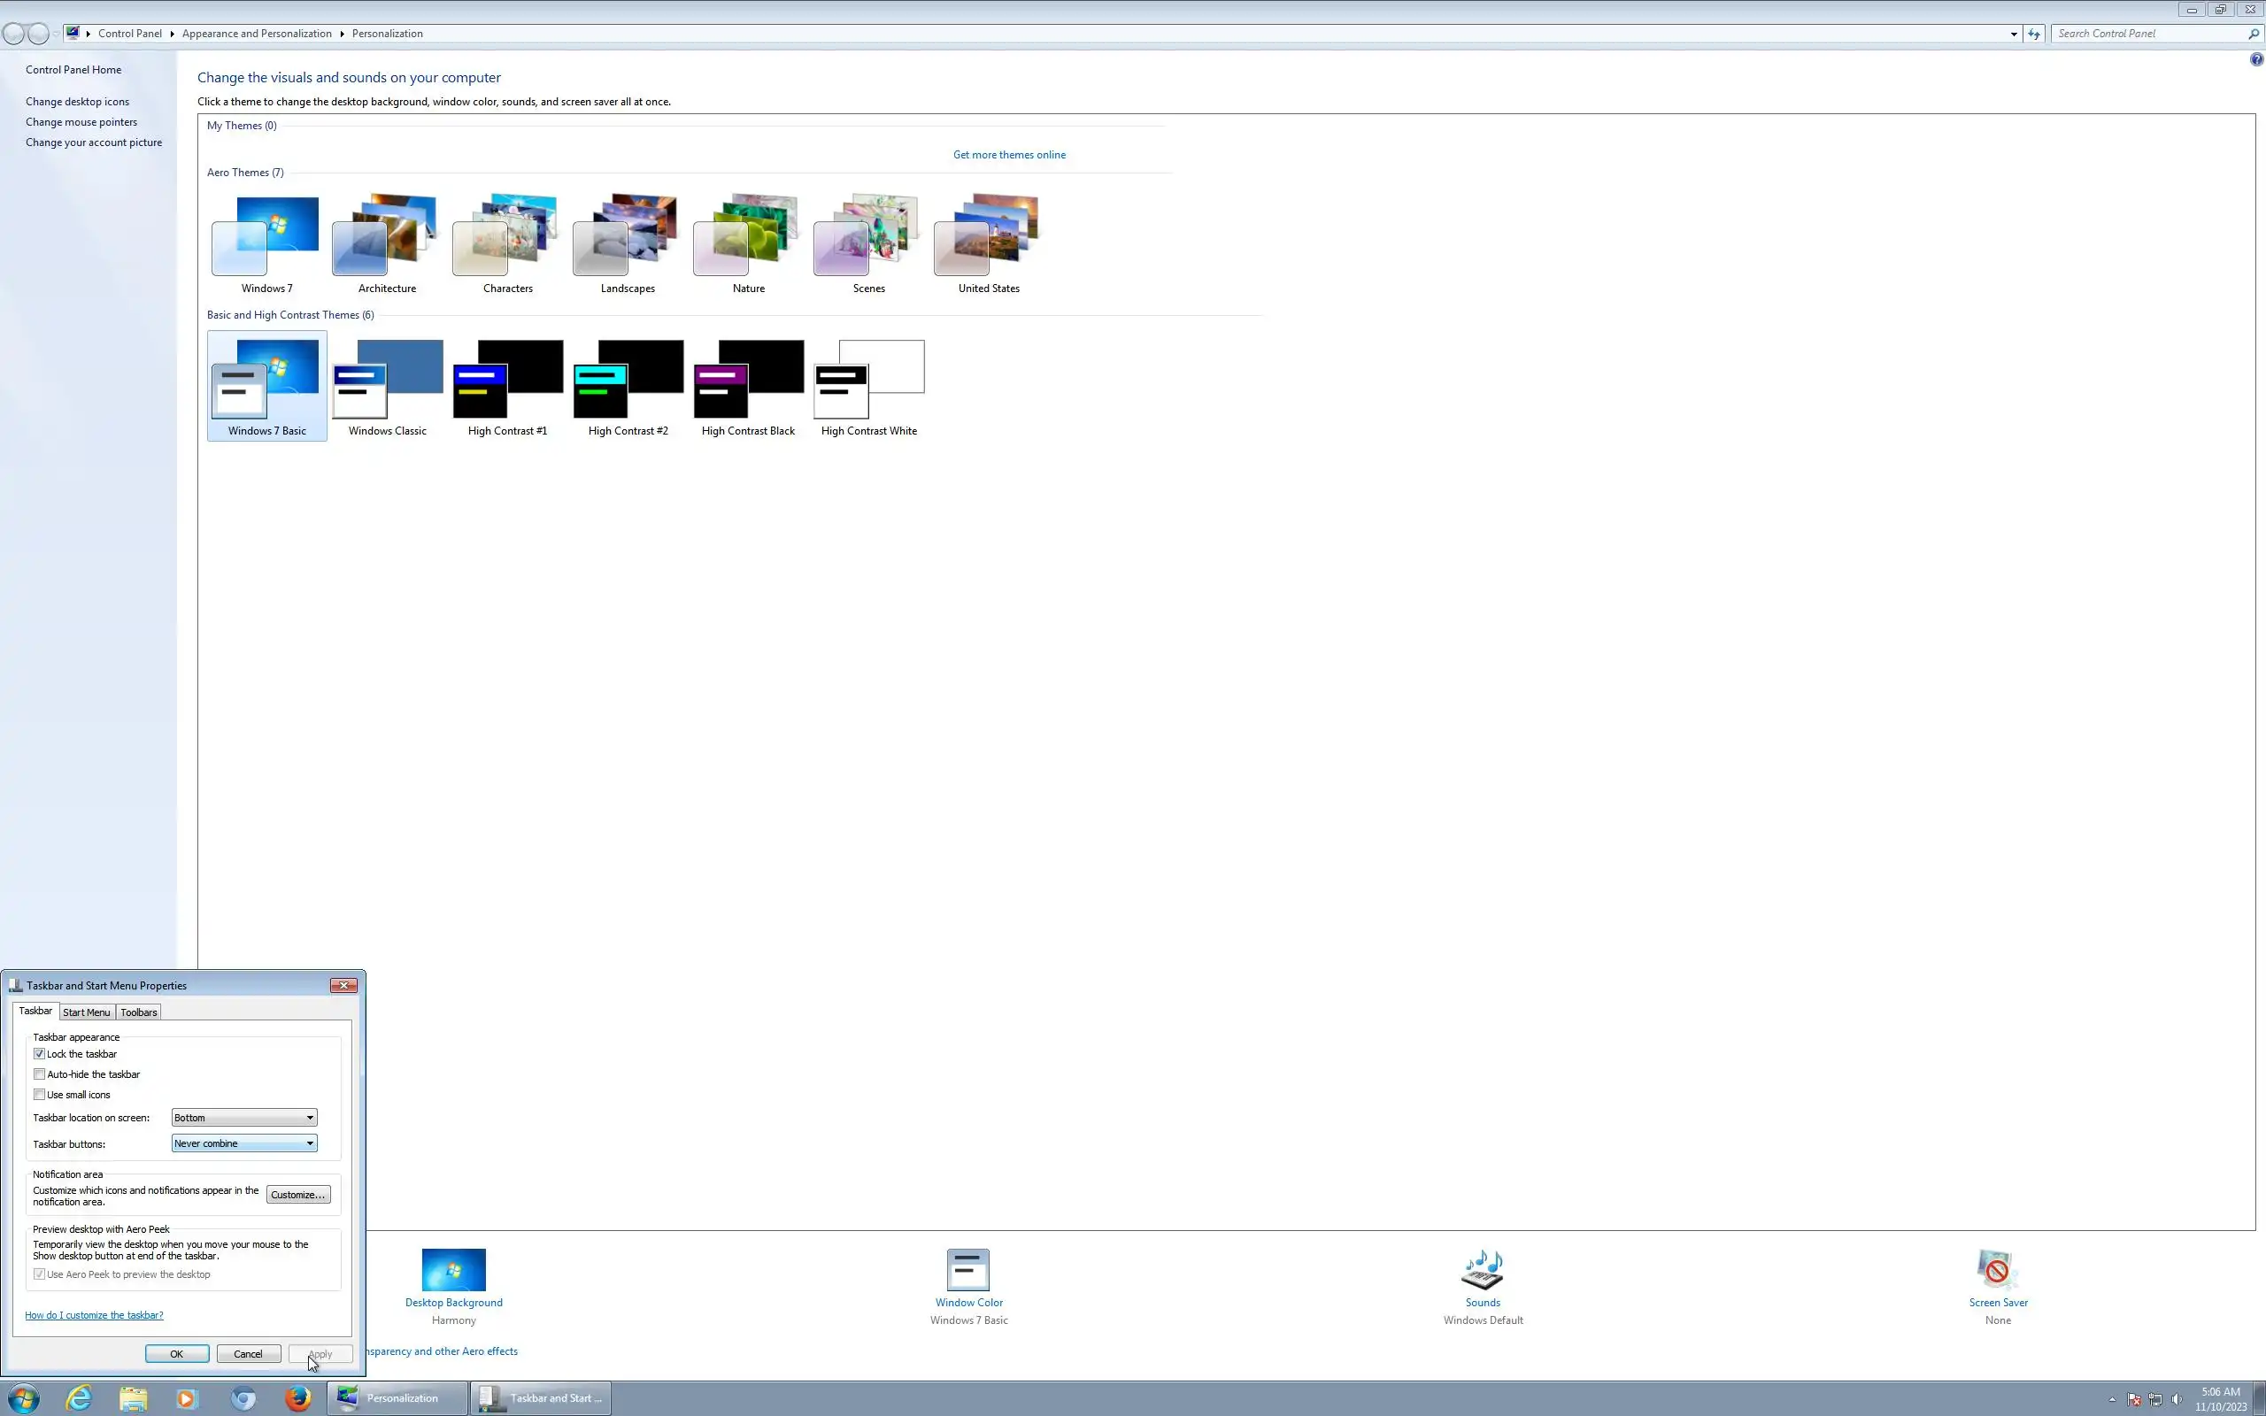The image size is (2266, 1416).
Task: Open the Window Color settings icon
Action: point(968,1270)
